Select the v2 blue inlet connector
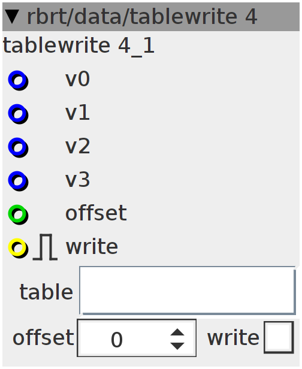 click(18, 147)
